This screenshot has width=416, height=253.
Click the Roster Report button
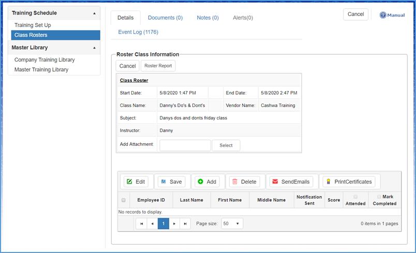click(158, 66)
